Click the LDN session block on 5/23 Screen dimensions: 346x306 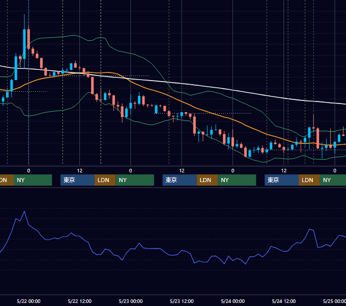(x=208, y=180)
